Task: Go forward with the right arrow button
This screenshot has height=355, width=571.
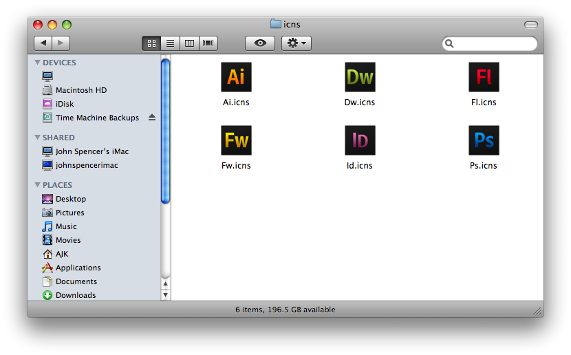Action: click(x=61, y=43)
